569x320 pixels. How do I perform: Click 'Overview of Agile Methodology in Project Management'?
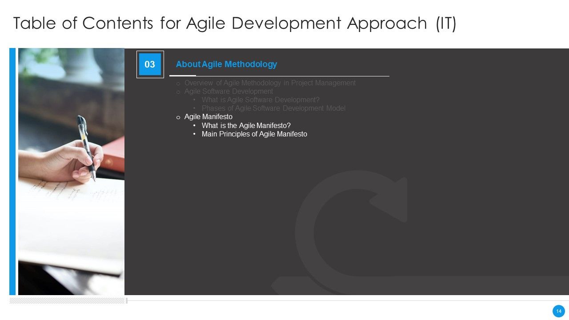click(270, 83)
